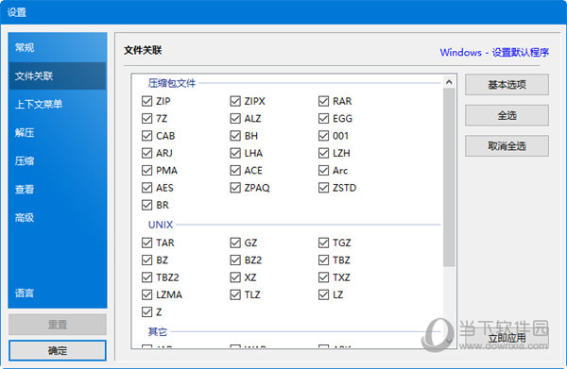567x369 pixels.
Task: Toggle the TGZ checkbox
Action: point(323,243)
